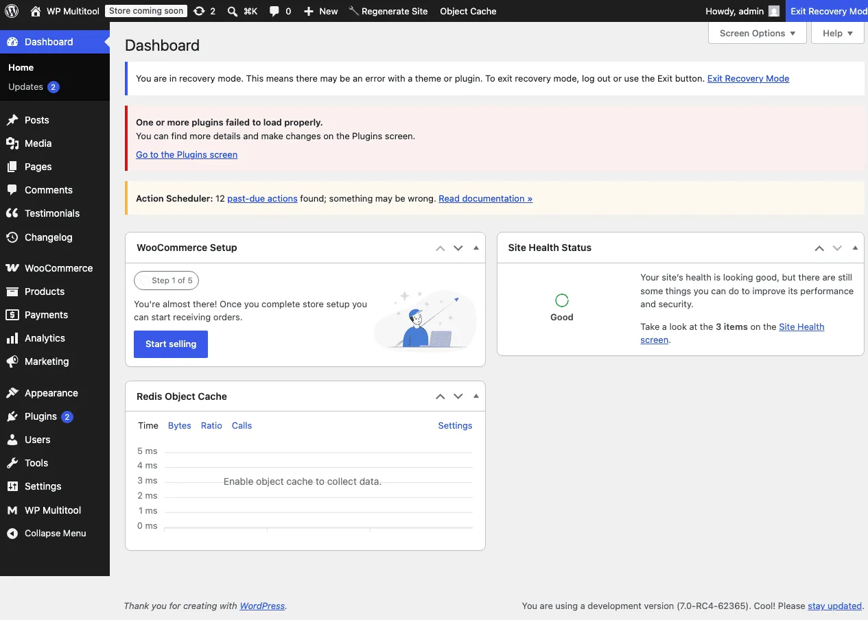Follow the stay updated footer link

834,606
